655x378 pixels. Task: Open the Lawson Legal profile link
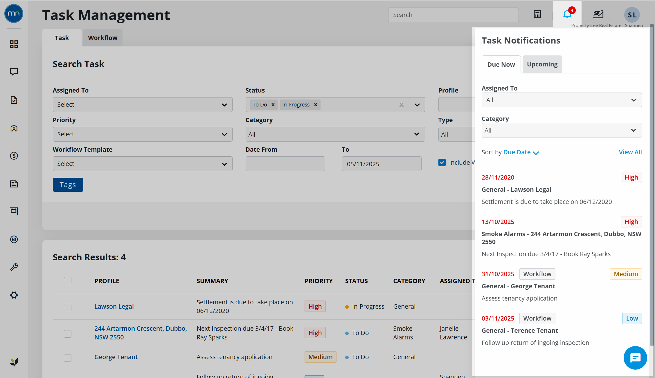114,306
